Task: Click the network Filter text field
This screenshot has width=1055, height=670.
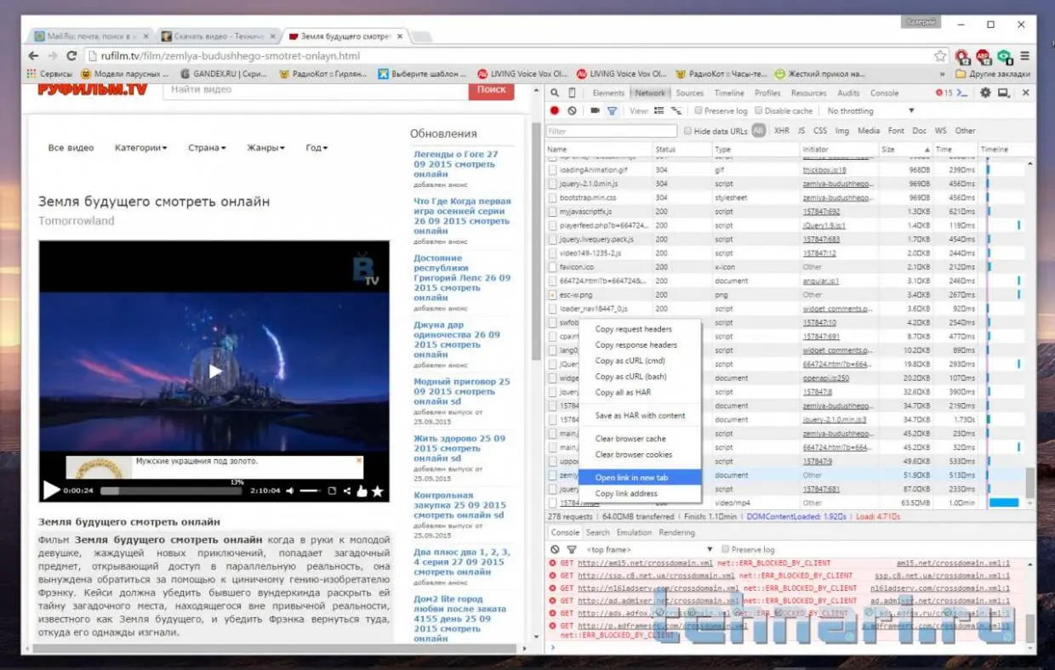Action: [x=612, y=131]
